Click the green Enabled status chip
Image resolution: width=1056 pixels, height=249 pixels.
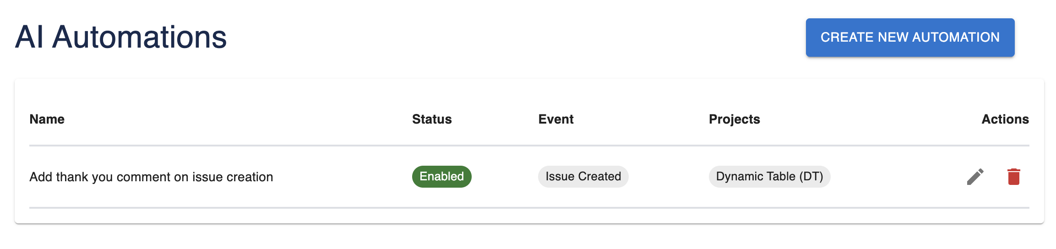[x=441, y=177]
